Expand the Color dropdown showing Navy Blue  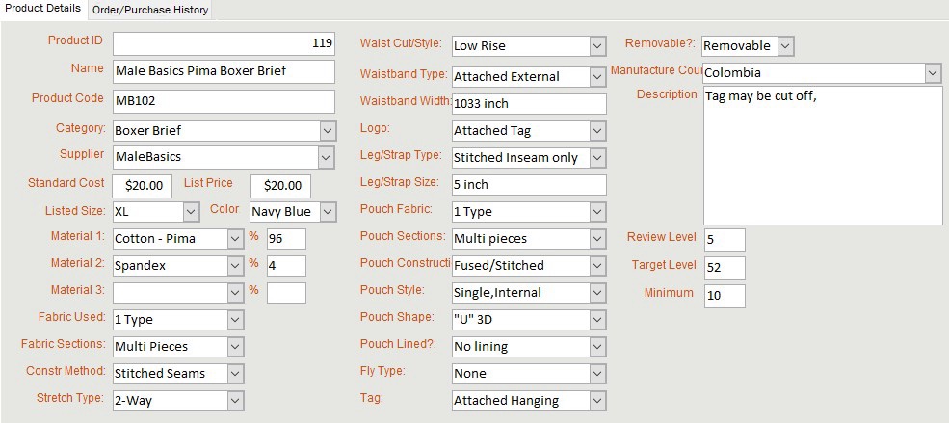(328, 211)
